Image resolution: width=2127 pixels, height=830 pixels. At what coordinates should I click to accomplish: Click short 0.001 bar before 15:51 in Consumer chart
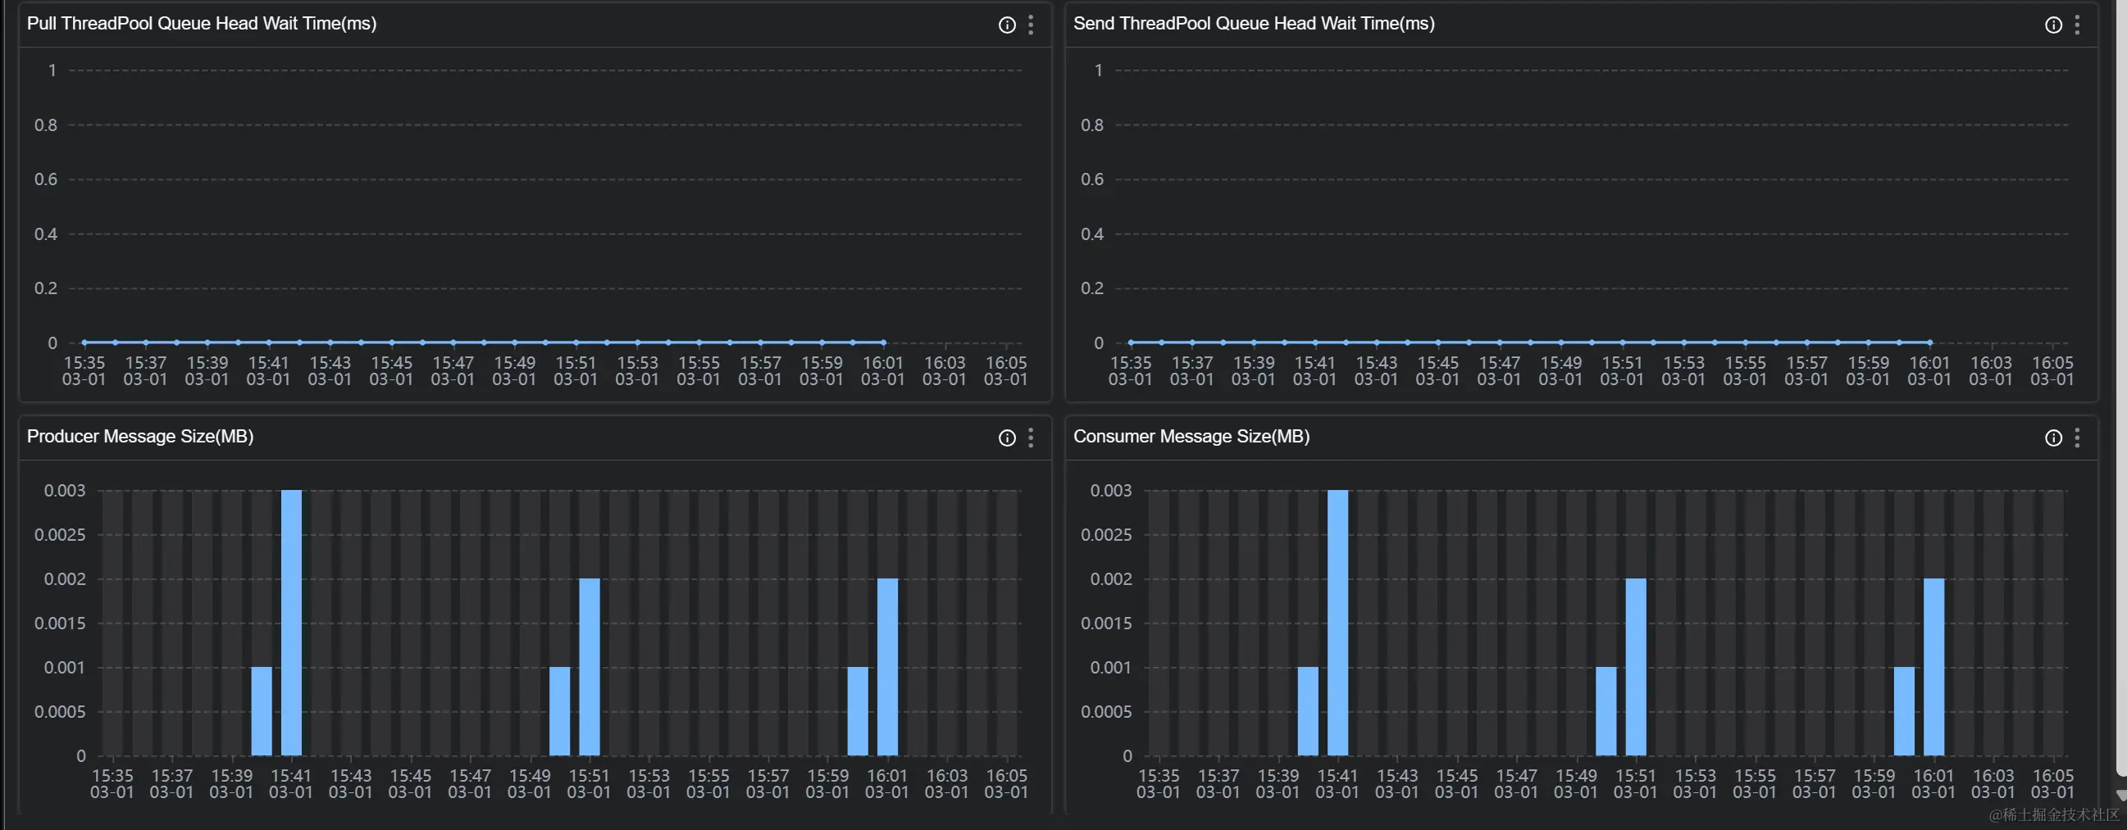[x=1606, y=711]
